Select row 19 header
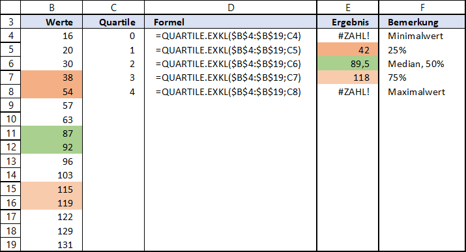Viewport: 466px width, 252px height. [x=10, y=245]
